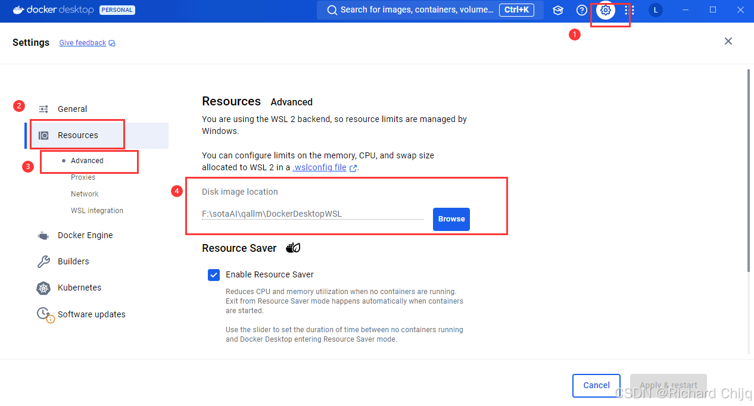Screen dimensions: 754x406
Task: Open the .wslconfig file link
Action: coord(320,167)
